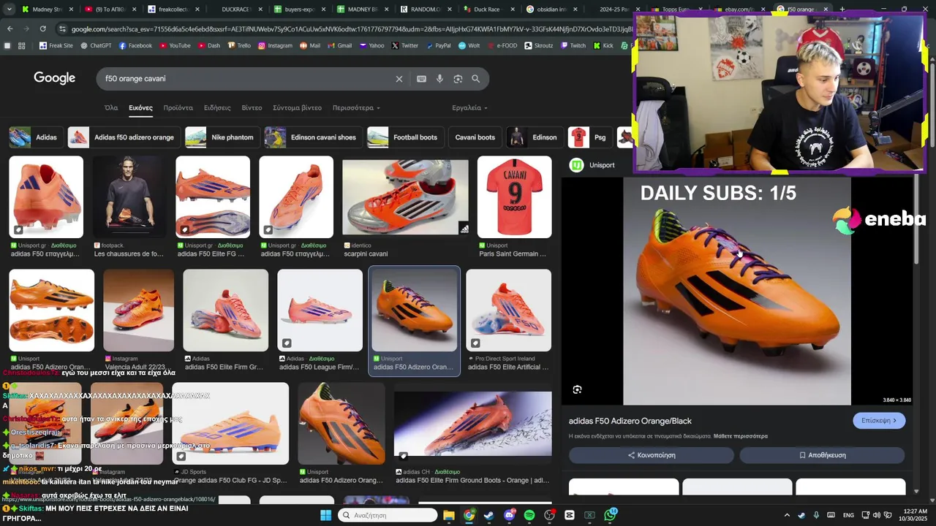The height and width of the screenshot is (526, 936).
Task: Open the clock showing 12:27 AM
Action: click(916, 515)
